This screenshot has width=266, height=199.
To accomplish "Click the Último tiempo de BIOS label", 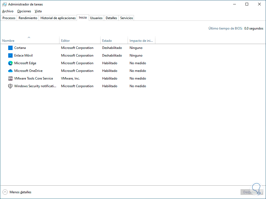I will click(225, 28).
